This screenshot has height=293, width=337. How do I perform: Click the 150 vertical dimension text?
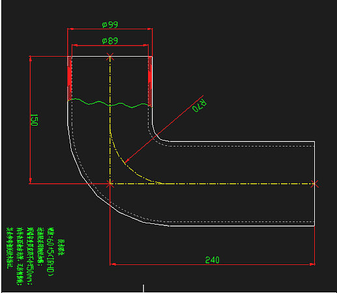pyautogui.click(x=34, y=120)
